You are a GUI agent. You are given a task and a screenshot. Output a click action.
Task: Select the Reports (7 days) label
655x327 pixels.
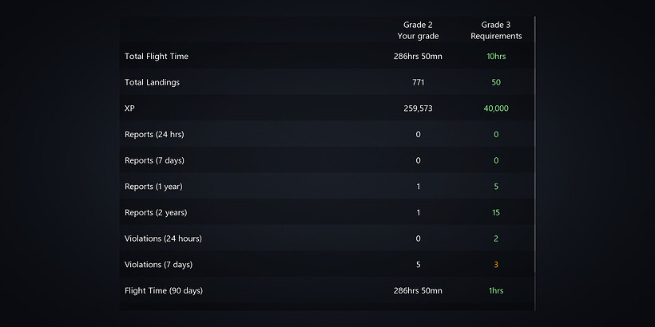tap(154, 160)
